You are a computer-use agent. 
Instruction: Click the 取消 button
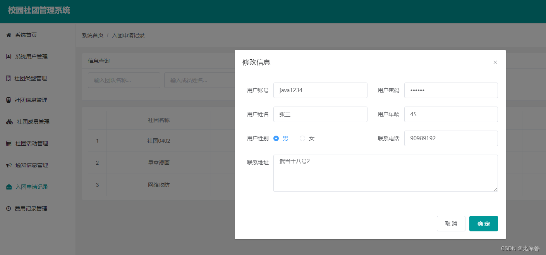click(x=451, y=224)
